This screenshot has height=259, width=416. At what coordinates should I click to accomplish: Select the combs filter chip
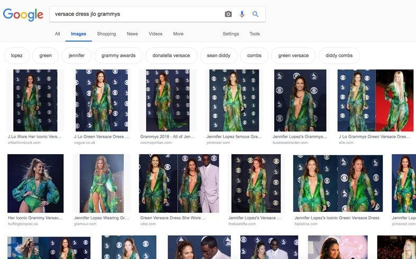pos(254,56)
